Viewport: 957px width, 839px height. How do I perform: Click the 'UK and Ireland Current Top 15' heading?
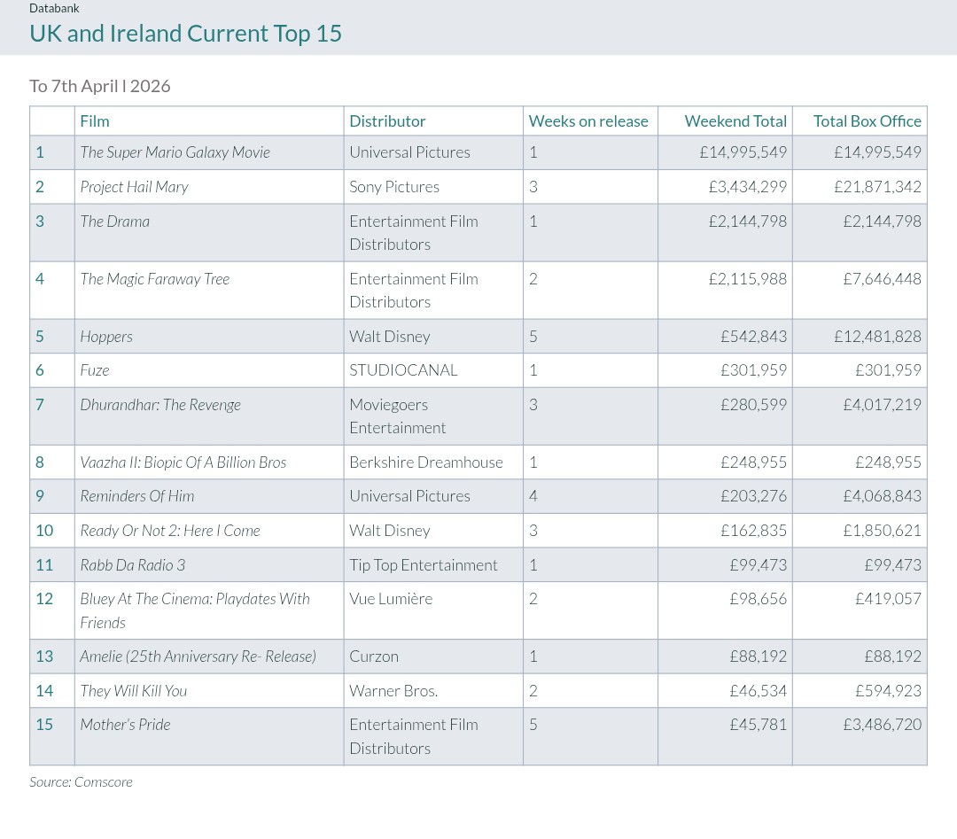(185, 34)
